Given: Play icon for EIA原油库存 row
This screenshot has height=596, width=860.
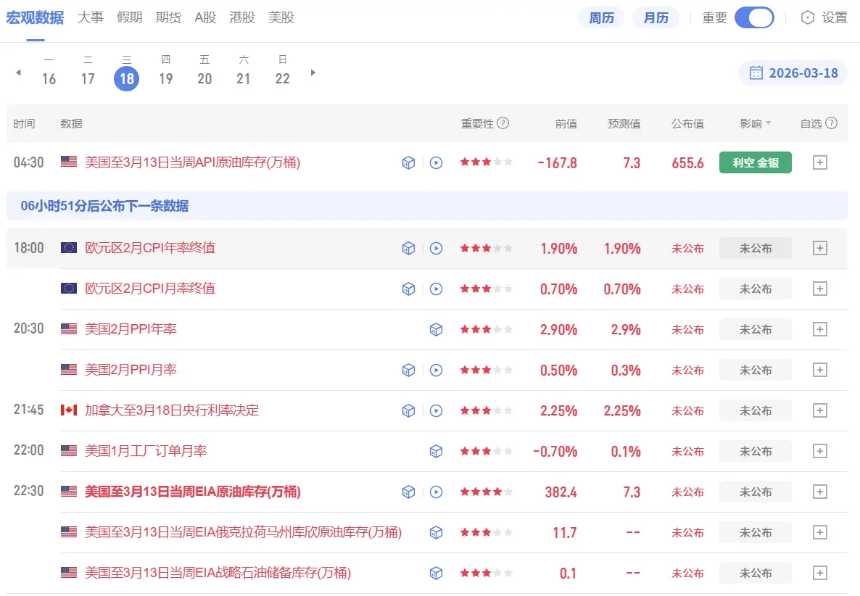Looking at the screenshot, I should [x=436, y=492].
